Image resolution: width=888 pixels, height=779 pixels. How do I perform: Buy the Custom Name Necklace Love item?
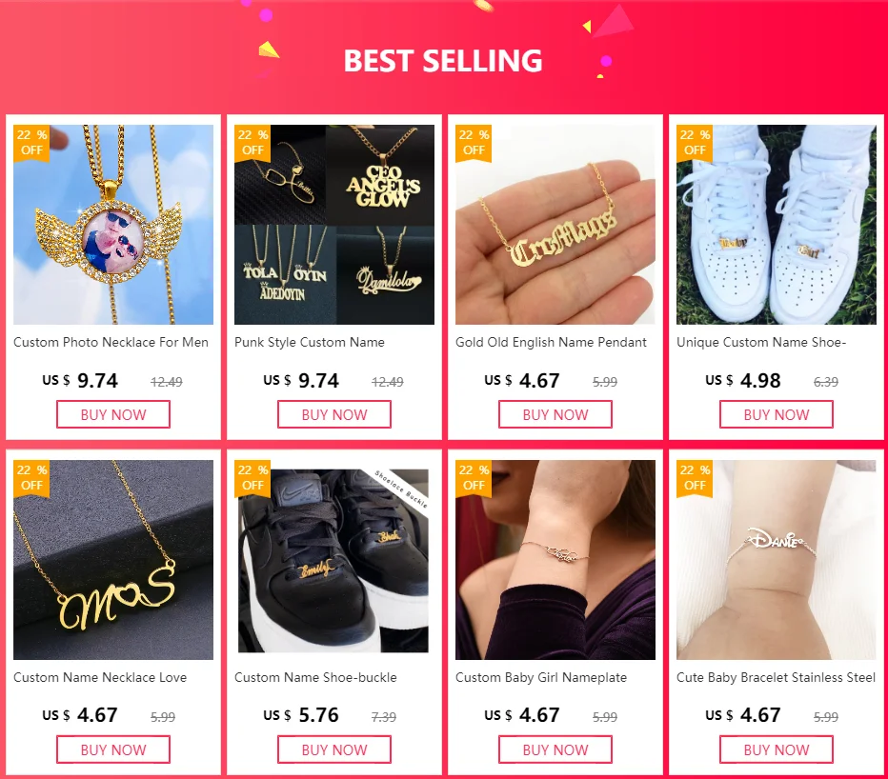[x=113, y=749]
